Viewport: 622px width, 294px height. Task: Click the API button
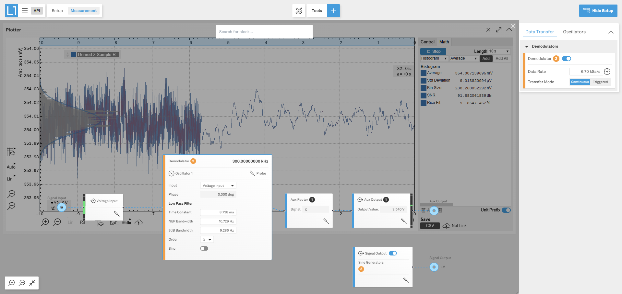click(x=37, y=11)
